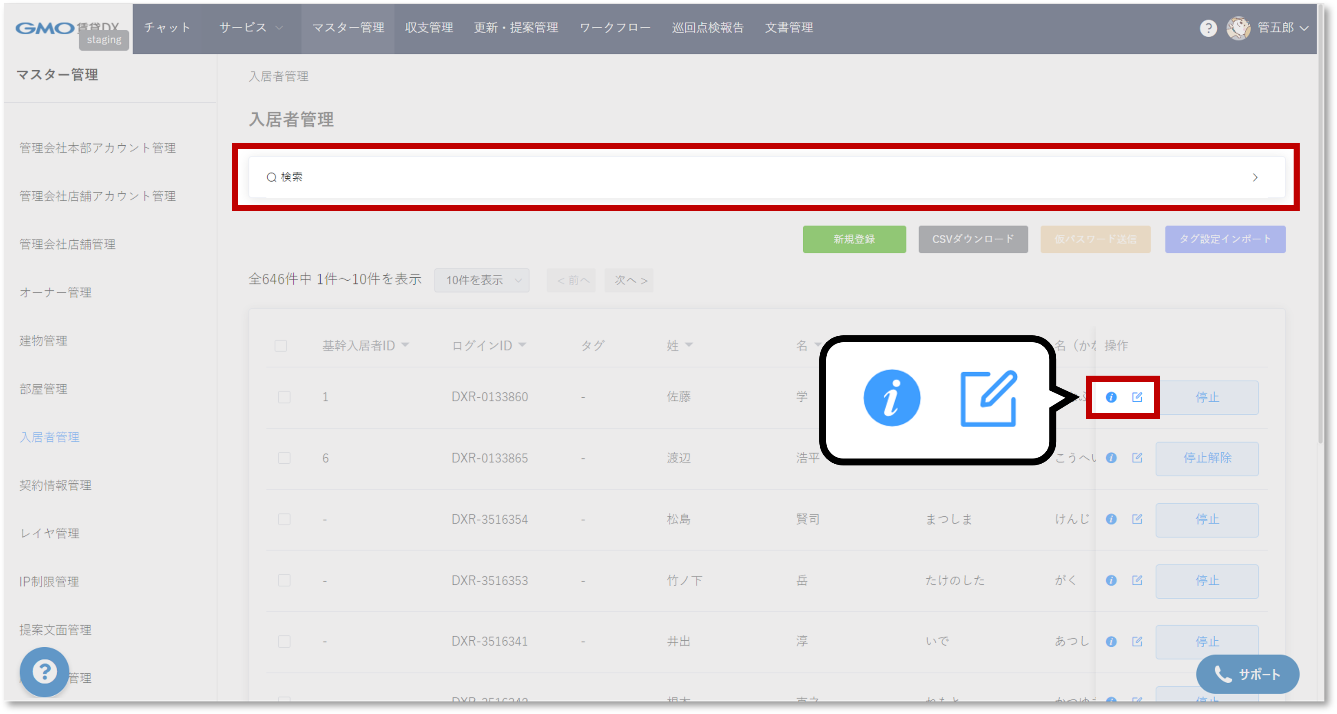Show info for tenant 竹ノ下 岳
The image size is (1337, 714).
click(1111, 580)
